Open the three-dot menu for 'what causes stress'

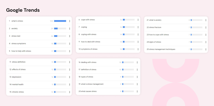coord(137,91)
